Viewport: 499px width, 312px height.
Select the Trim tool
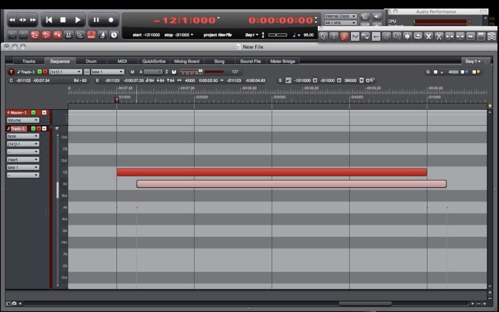pos(450,37)
